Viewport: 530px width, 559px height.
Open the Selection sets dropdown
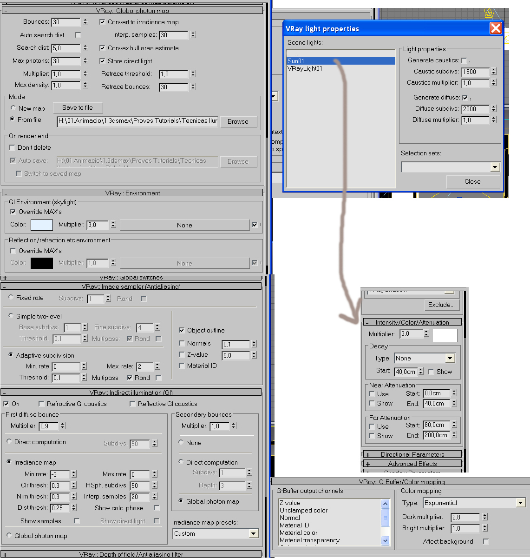point(495,167)
